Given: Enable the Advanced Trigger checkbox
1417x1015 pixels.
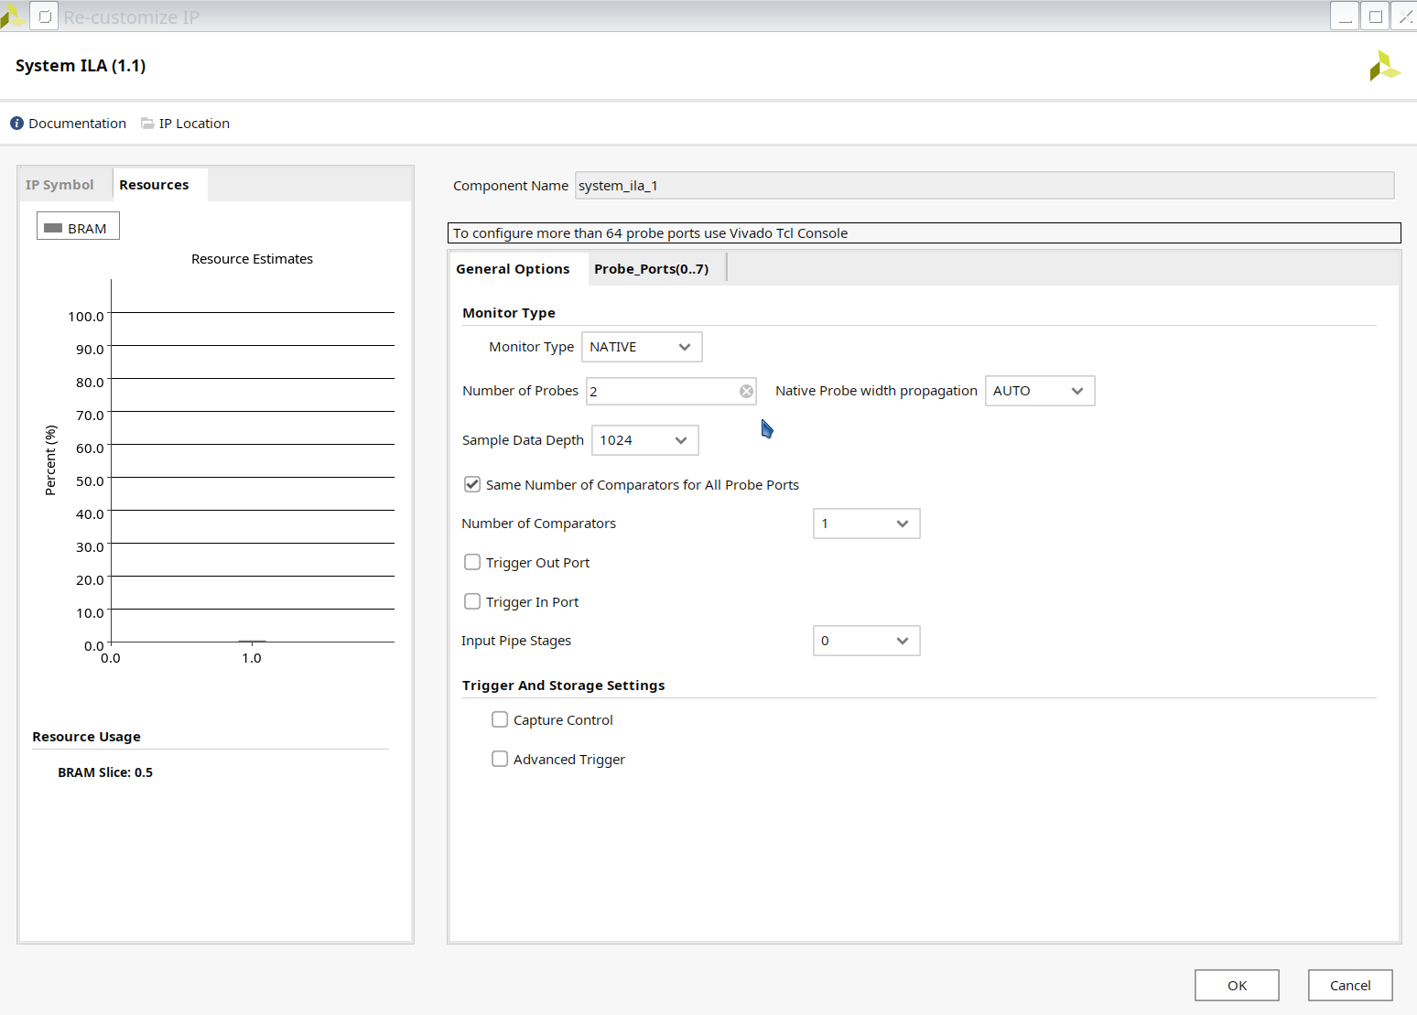Looking at the screenshot, I should [x=500, y=759].
